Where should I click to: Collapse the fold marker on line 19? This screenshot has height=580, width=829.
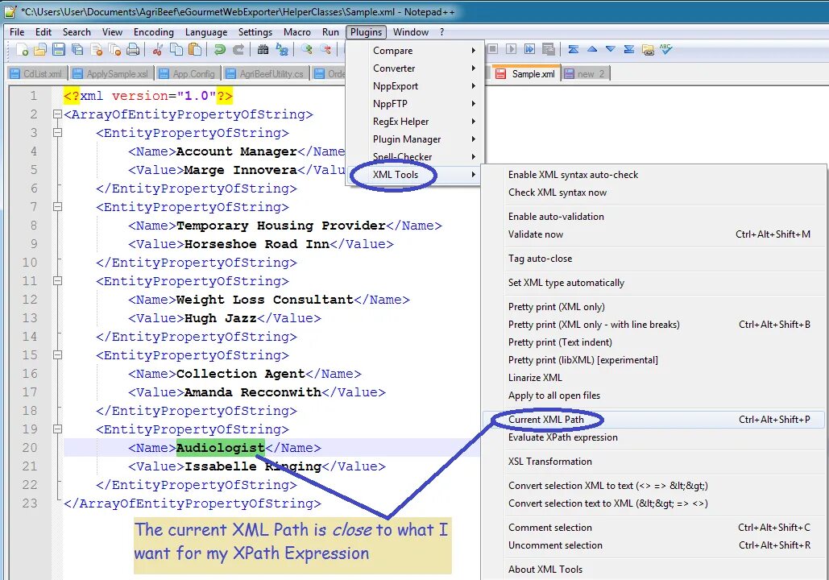57,429
